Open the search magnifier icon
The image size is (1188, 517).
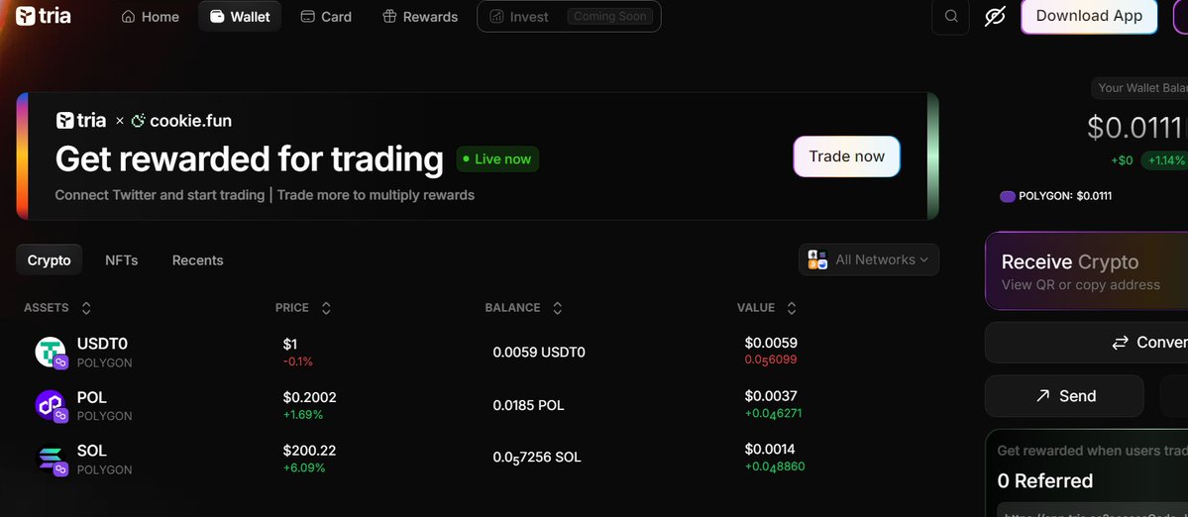click(x=951, y=17)
